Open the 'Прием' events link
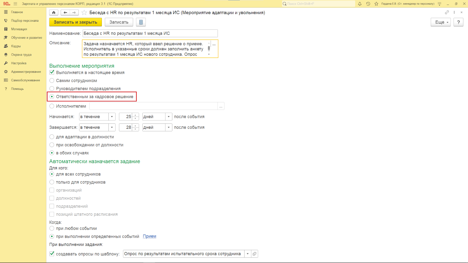468x263 pixels. coord(150,236)
